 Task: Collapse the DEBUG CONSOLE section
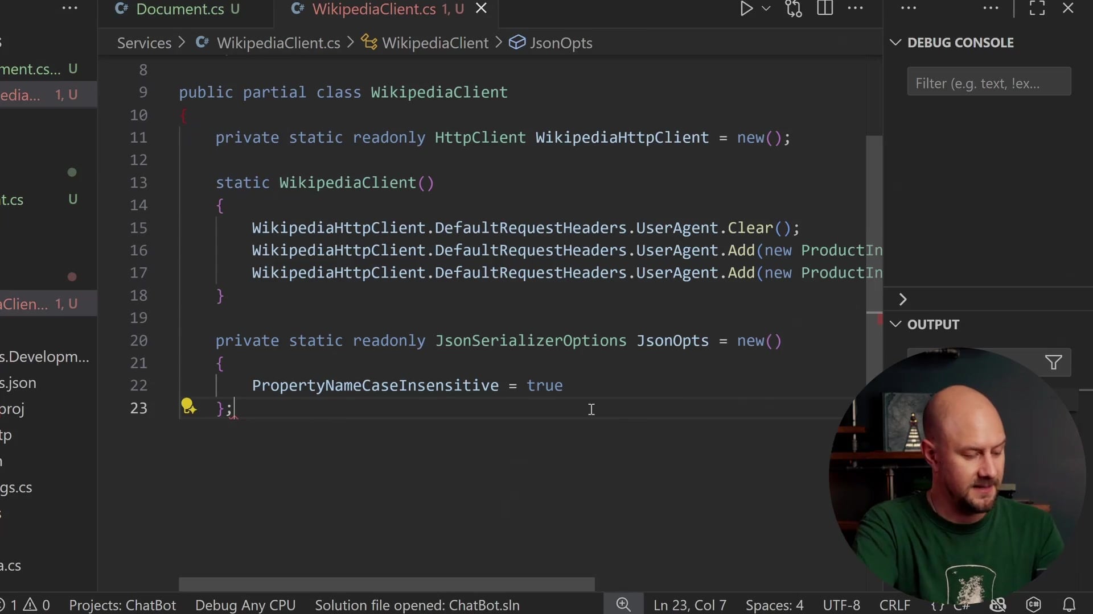coord(895,42)
